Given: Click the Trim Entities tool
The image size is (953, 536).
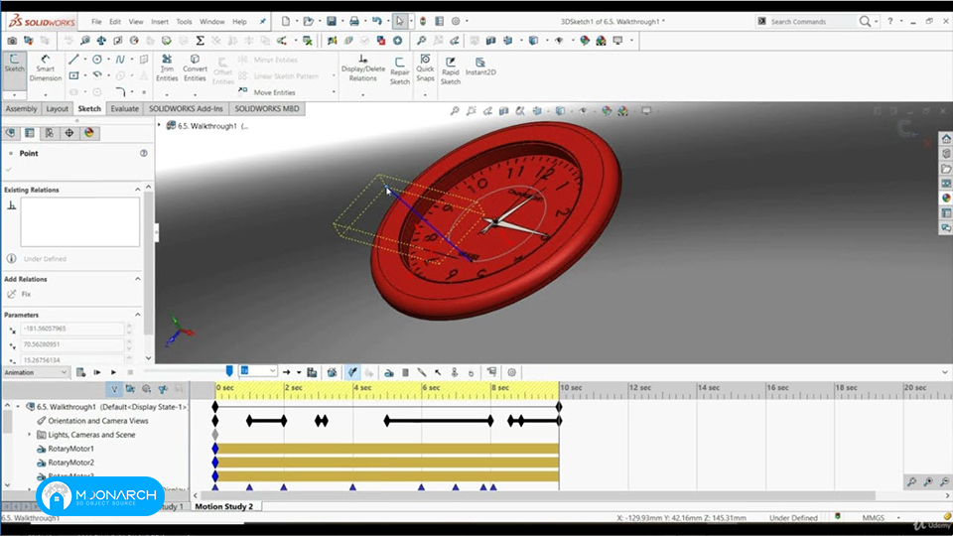Looking at the screenshot, I should point(167,68).
